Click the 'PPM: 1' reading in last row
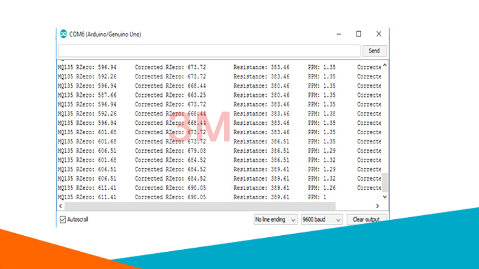479x269 pixels. click(x=317, y=197)
